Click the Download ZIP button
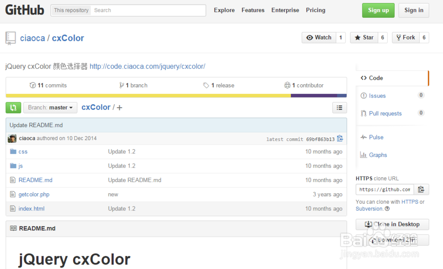This screenshot has height=269, width=443. point(392,240)
